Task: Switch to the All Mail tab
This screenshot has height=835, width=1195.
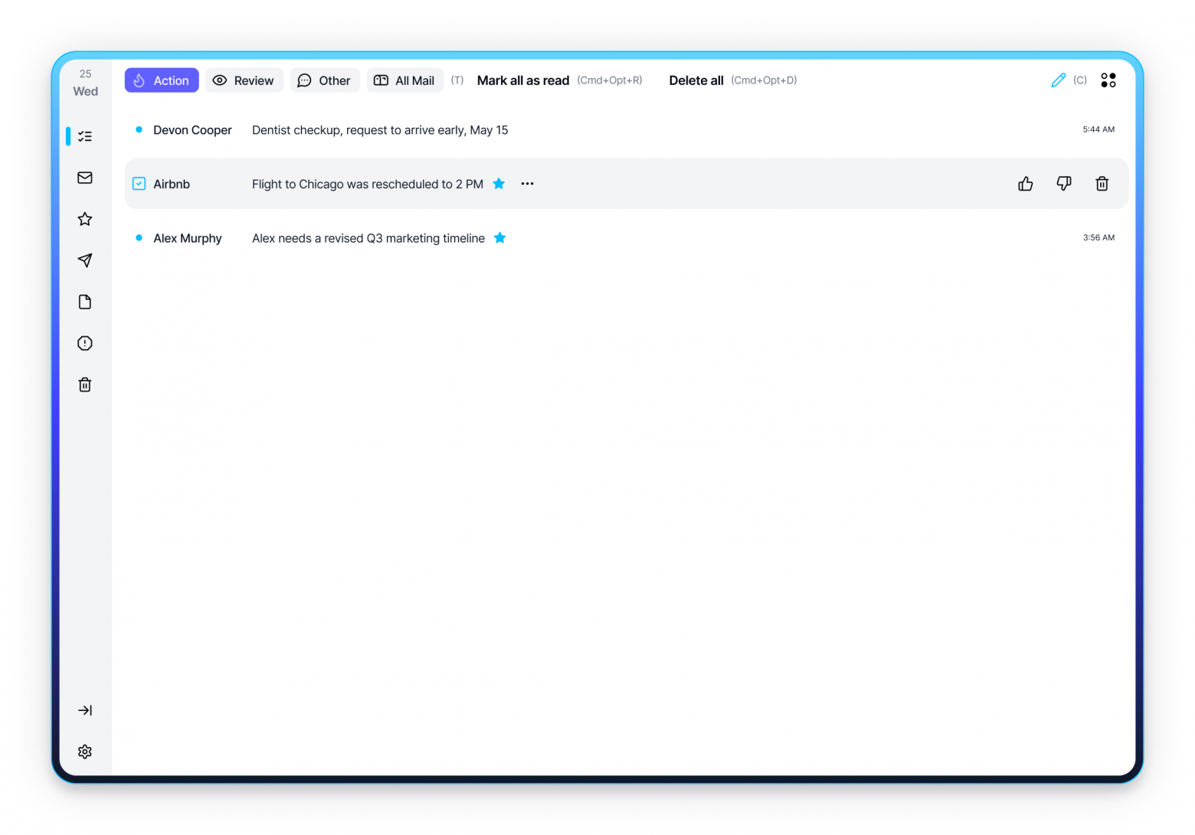Action: [x=405, y=80]
